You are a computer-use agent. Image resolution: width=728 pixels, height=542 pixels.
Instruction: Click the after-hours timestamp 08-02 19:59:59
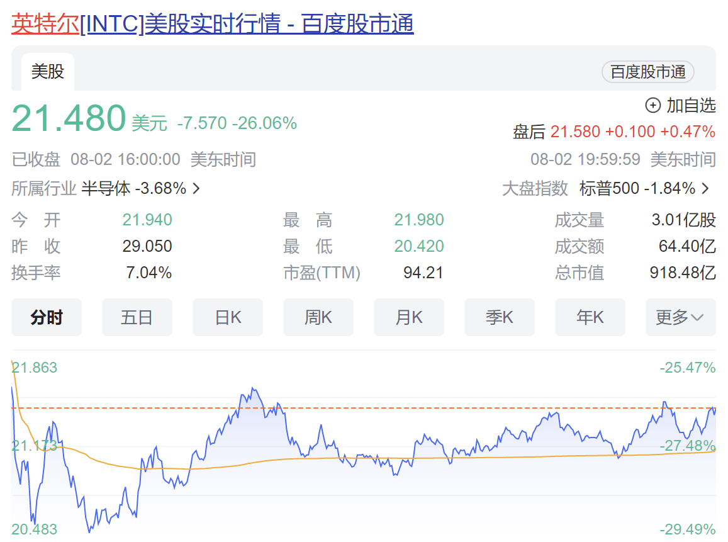(x=585, y=159)
